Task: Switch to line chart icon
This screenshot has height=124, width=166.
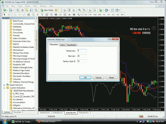Action: [x=74, y=10]
